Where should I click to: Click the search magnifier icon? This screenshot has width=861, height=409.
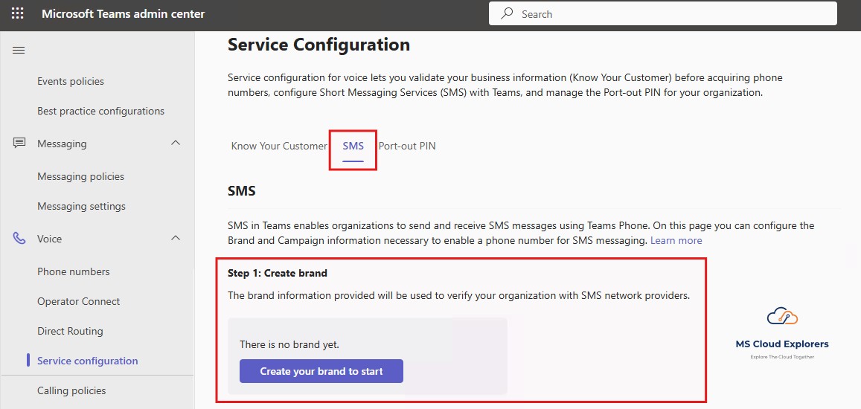point(507,13)
